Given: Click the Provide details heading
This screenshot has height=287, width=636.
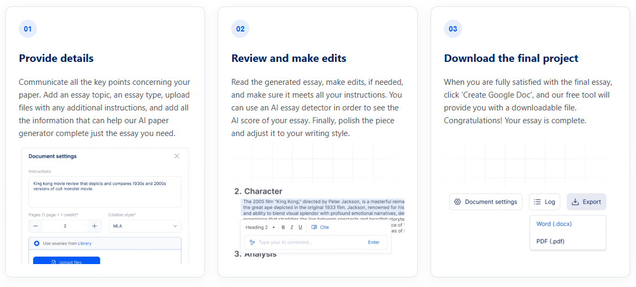Looking at the screenshot, I should 56,58.
